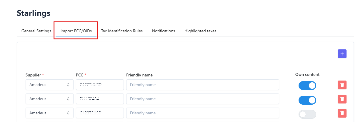Open third row's Amadeus supplier selector
Screen dimensions: 363x122
(49, 113)
